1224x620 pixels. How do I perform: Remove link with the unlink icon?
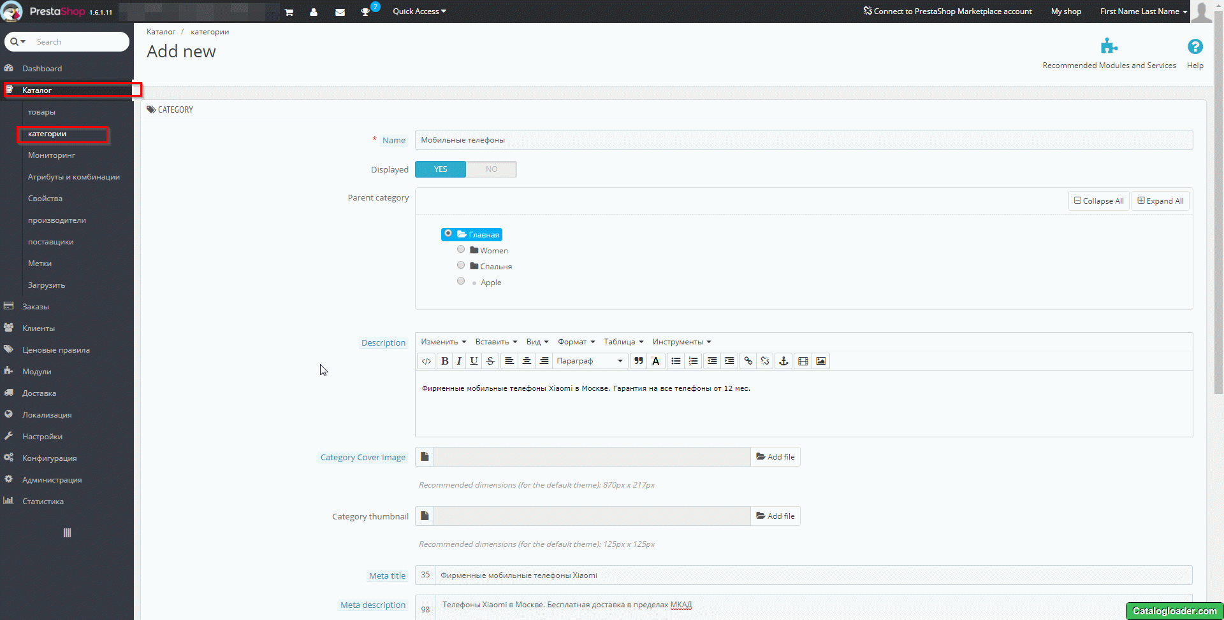766,361
